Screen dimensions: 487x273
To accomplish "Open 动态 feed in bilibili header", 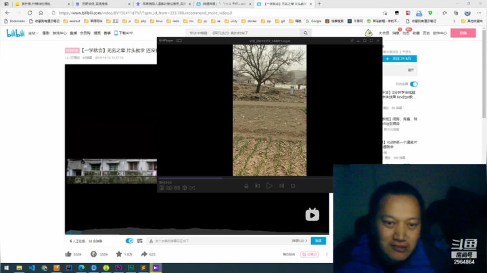I will (x=406, y=33).
